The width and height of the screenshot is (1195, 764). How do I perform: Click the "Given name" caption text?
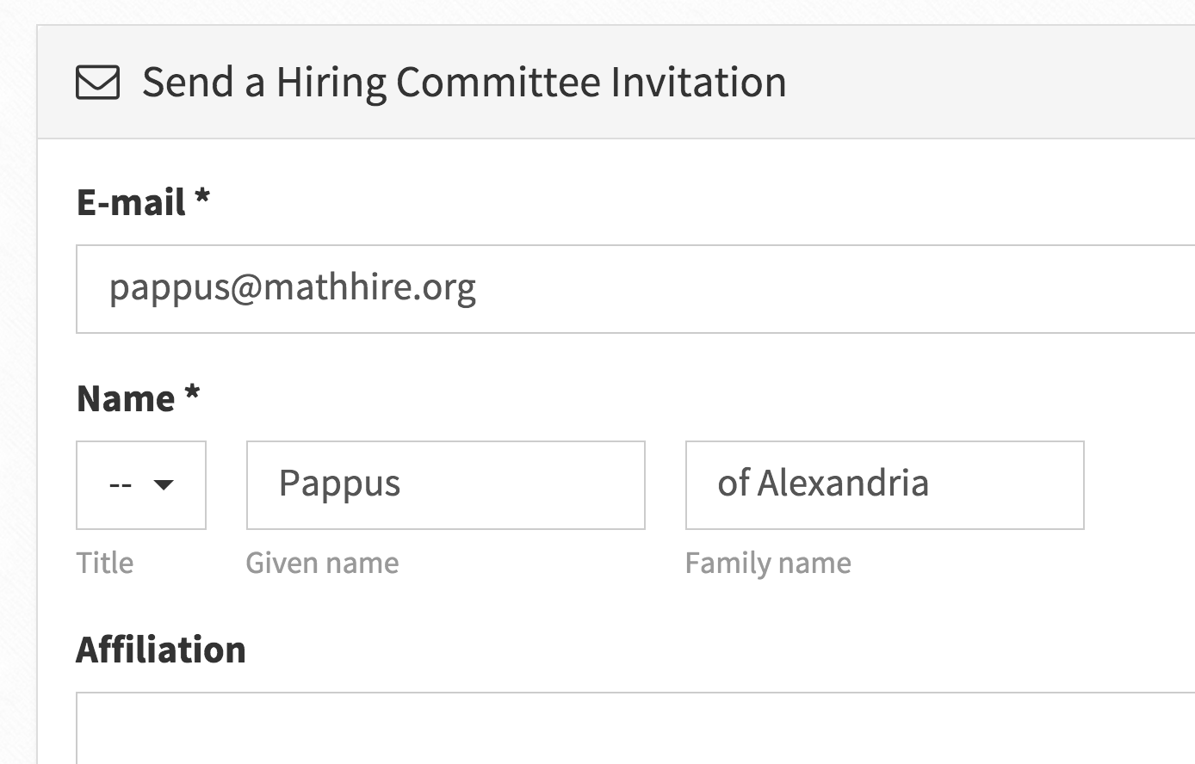(x=322, y=563)
